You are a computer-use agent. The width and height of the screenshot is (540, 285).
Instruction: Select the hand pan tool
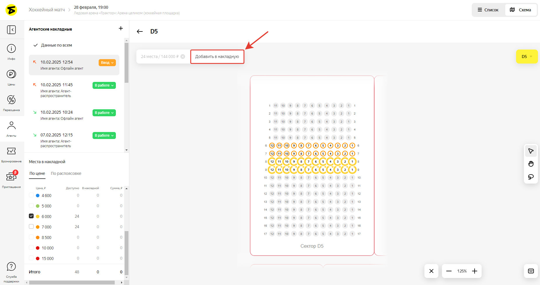(x=531, y=164)
